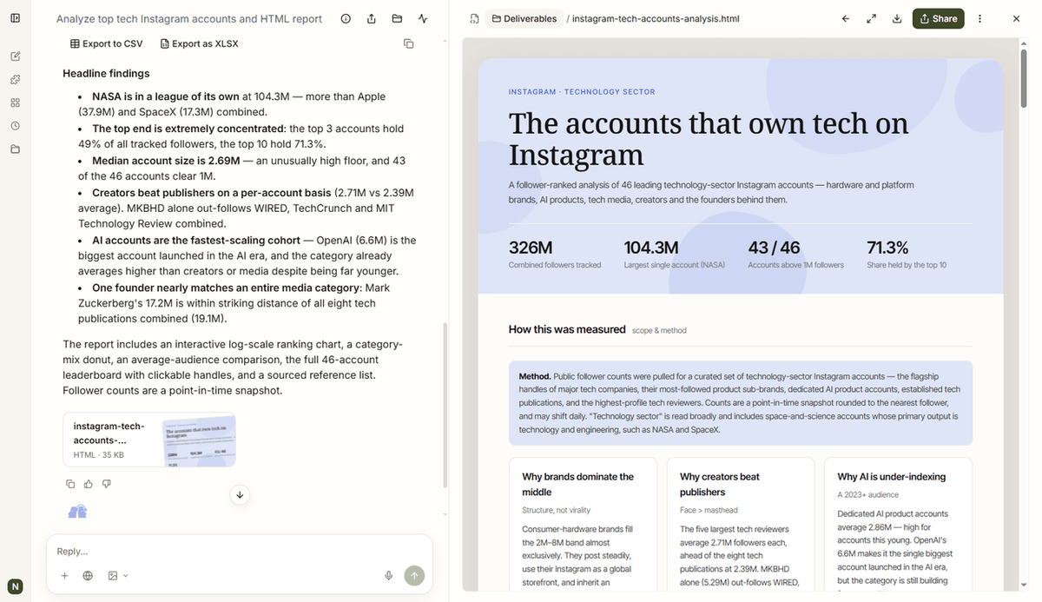Start a new chat from sidebar

(16, 56)
